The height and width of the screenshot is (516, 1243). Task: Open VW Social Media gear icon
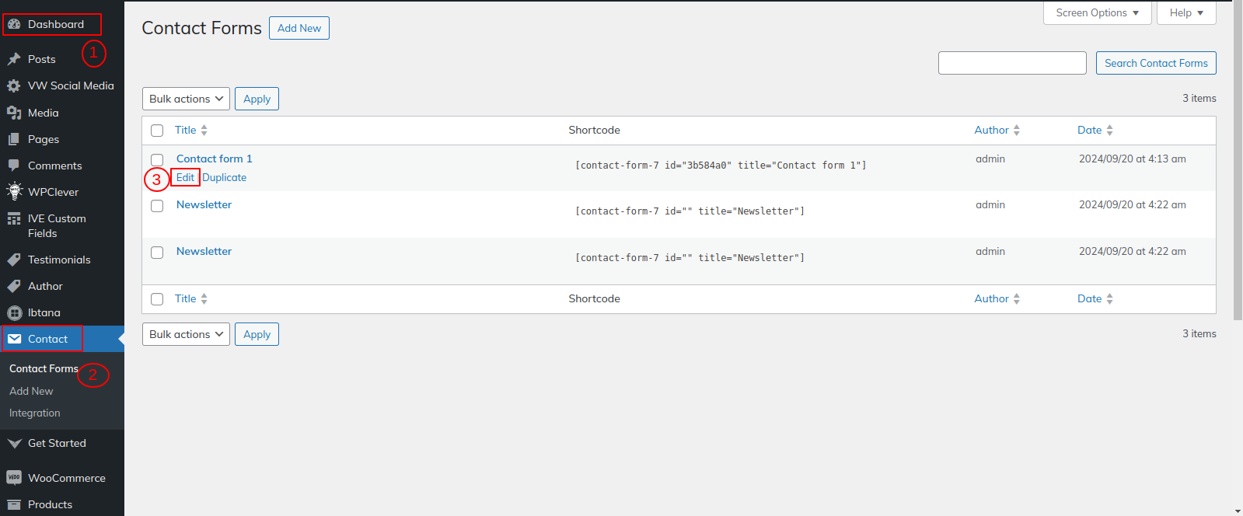(14, 86)
